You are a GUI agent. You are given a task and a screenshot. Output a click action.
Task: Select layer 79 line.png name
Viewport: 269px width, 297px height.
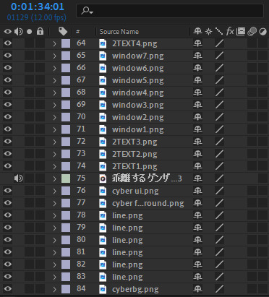click(x=127, y=228)
